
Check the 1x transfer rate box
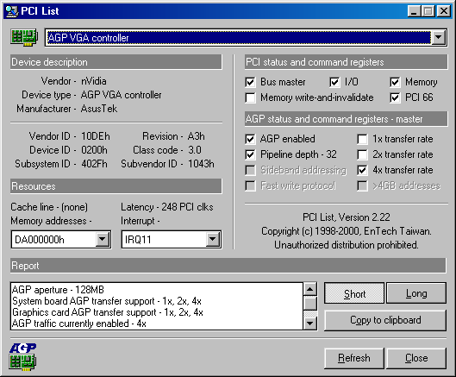click(x=362, y=139)
